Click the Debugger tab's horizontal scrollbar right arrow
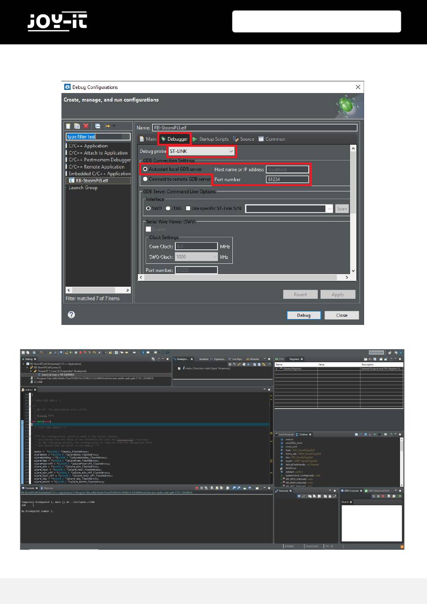The height and width of the screenshot is (604, 427). pos(347,277)
